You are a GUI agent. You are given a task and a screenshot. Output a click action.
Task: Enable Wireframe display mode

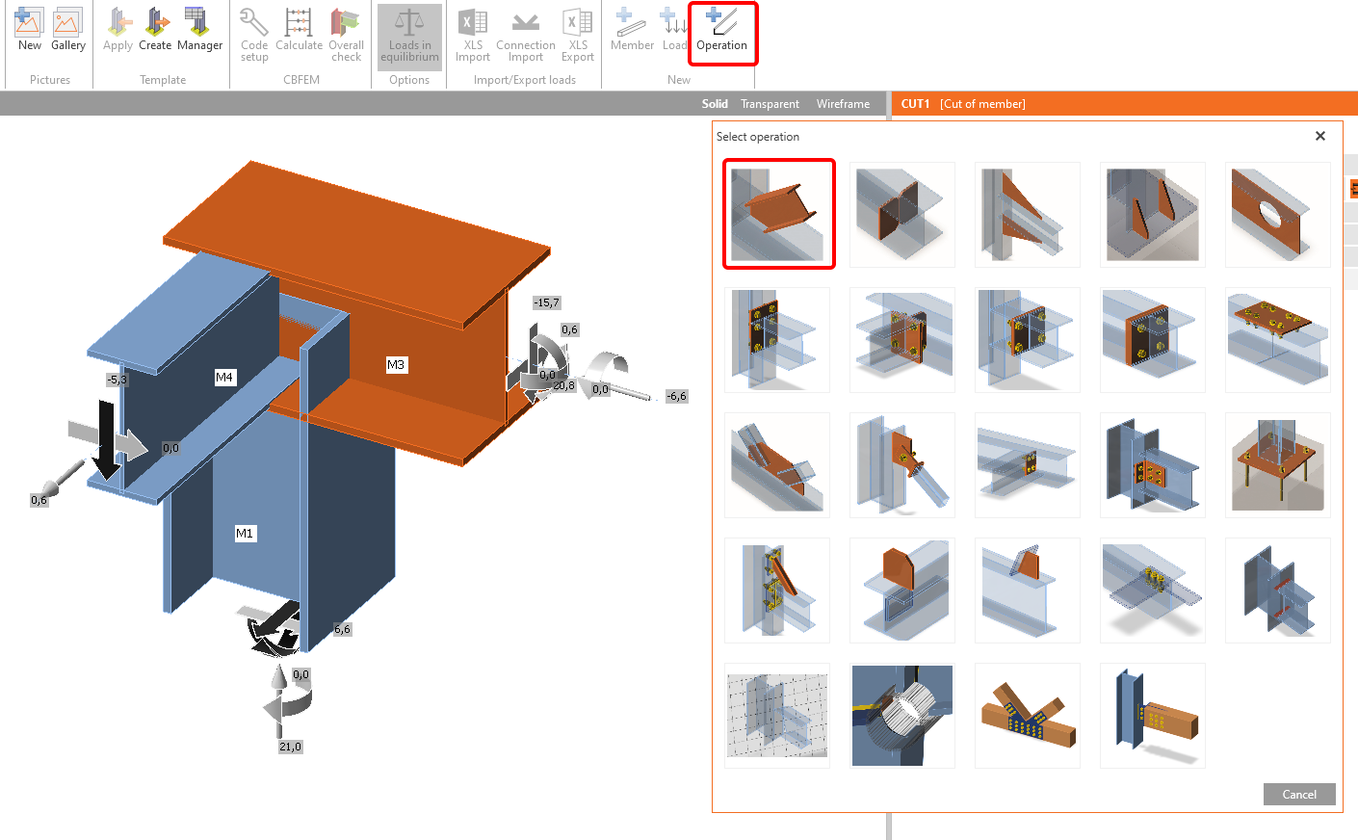pyautogui.click(x=843, y=103)
